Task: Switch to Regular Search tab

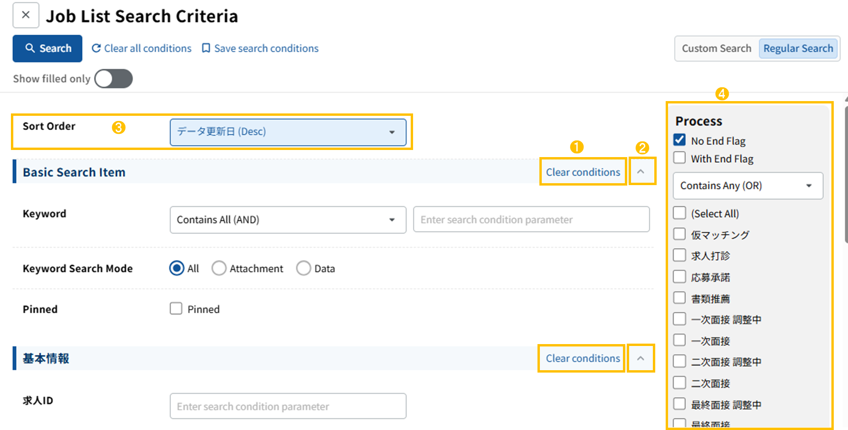Action: point(798,48)
